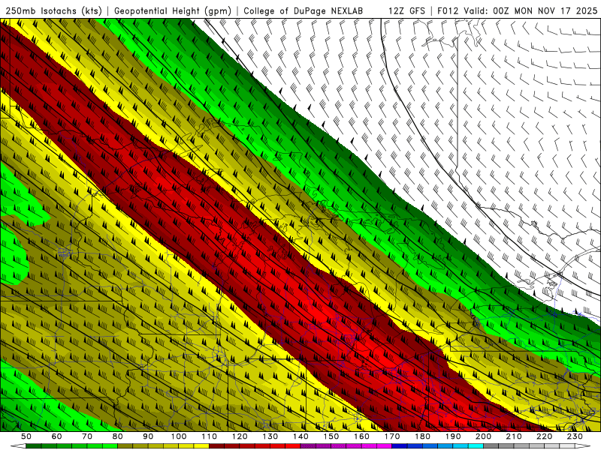Click the 210 knot scale label
Viewport: 601px width, 450px height.
514,436
